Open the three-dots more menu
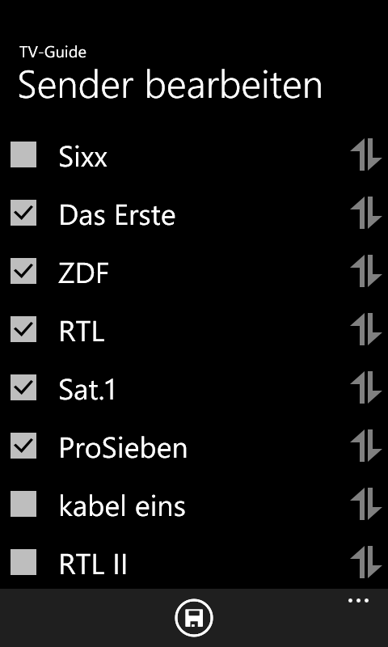Viewport: 388px width, 647px height. click(x=358, y=601)
